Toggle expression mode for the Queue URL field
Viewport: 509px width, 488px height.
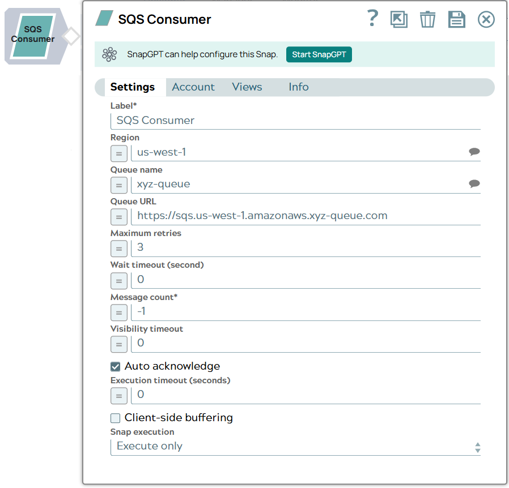tap(118, 216)
